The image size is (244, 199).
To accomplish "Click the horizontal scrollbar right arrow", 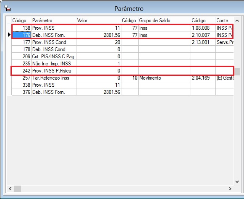I will point(230,189).
